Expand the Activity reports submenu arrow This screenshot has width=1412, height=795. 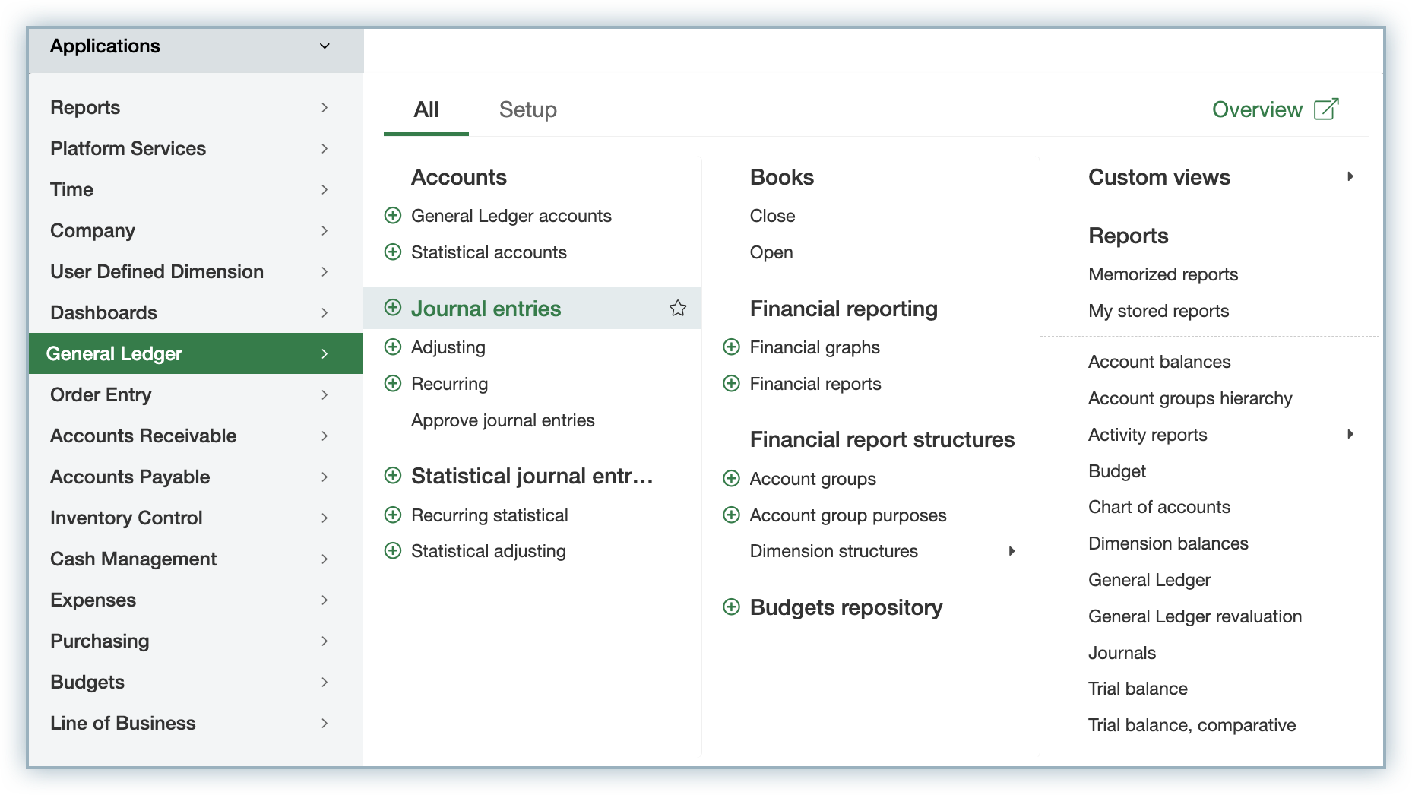pos(1350,435)
